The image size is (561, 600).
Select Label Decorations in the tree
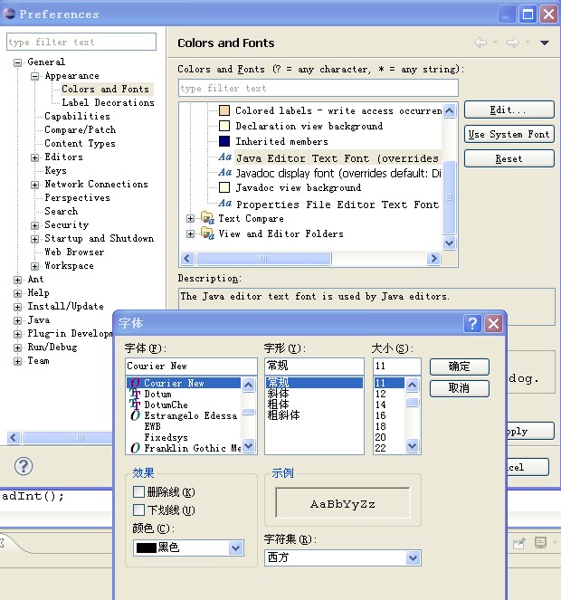point(108,102)
